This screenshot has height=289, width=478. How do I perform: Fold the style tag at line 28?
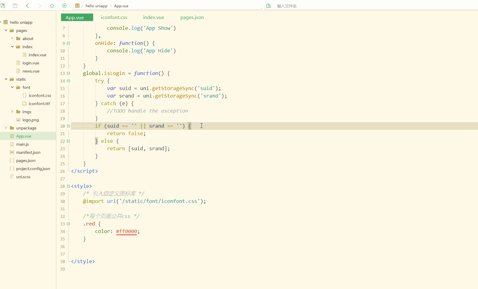(x=69, y=186)
